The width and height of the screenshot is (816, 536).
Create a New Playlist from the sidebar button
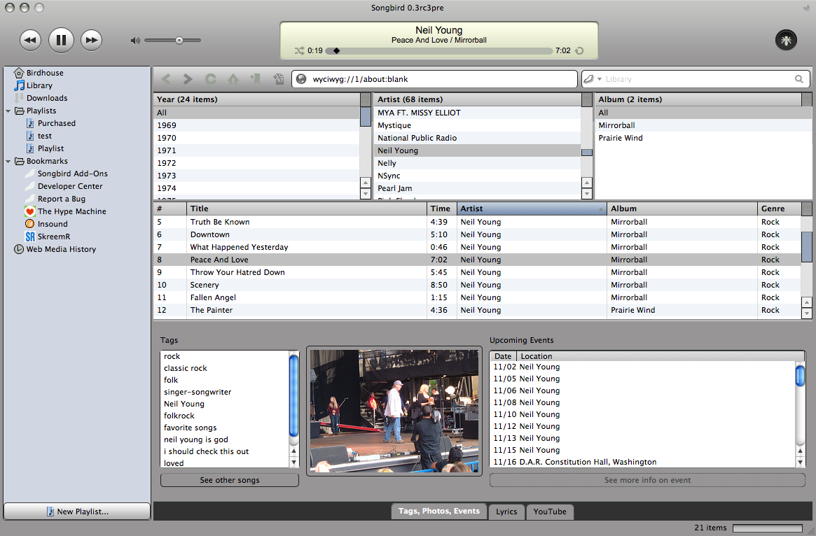tap(77, 512)
